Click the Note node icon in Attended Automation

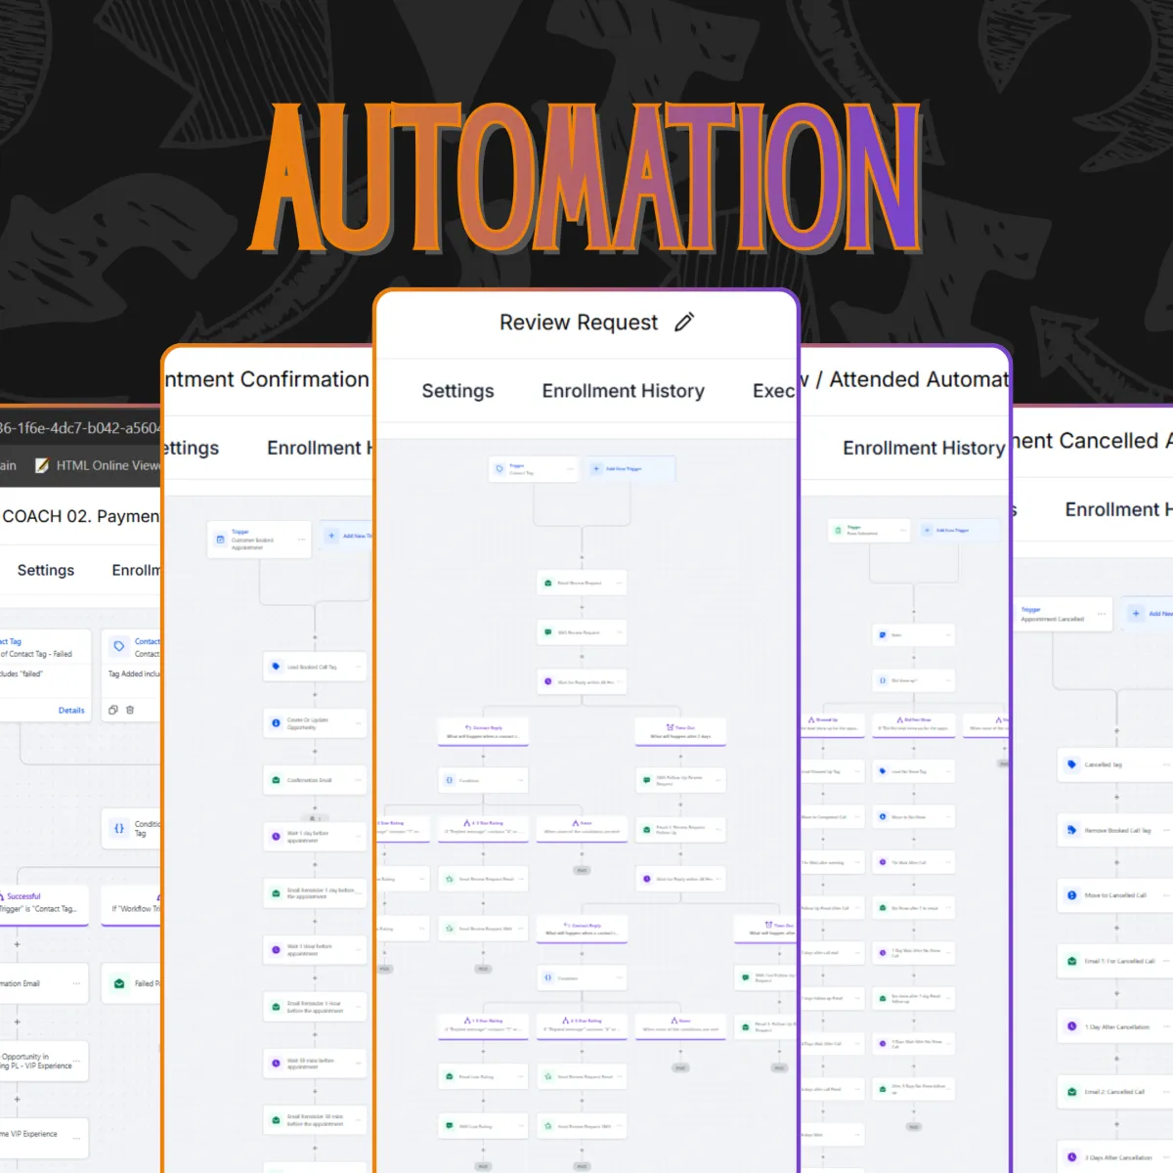(883, 635)
